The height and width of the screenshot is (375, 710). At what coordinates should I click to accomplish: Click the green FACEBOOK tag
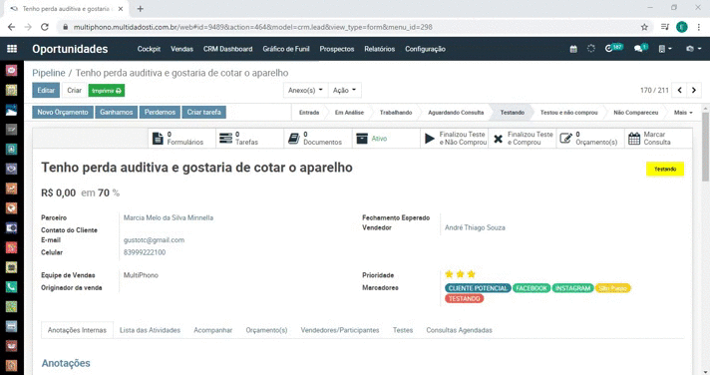(532, 288)
